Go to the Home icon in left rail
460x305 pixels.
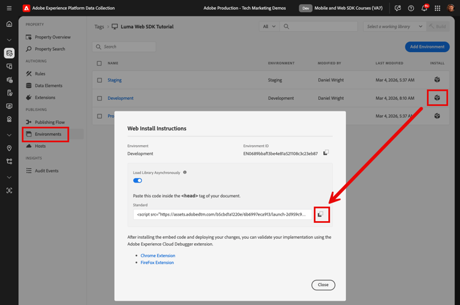click(x=9, y=24)
